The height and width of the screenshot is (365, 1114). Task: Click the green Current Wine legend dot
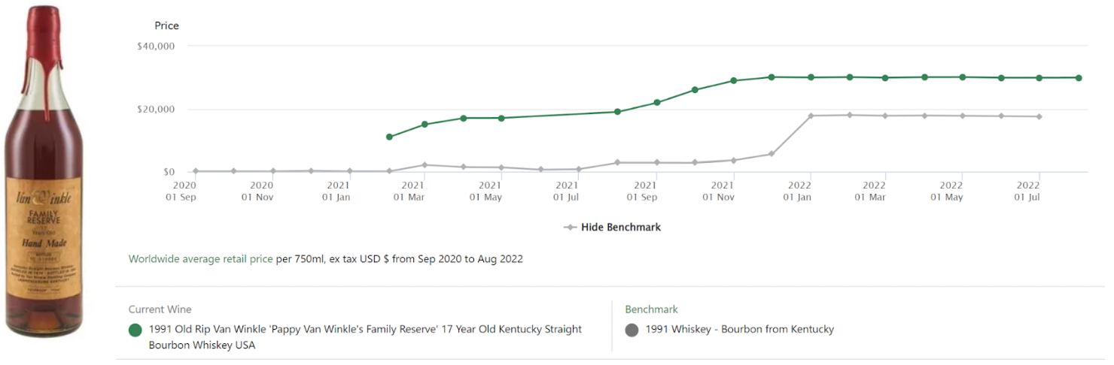coord(135,330)
